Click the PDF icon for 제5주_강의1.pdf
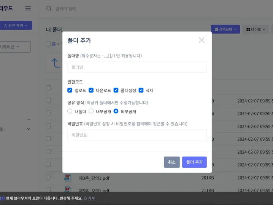The image size is (273, 205). [68, 189]
